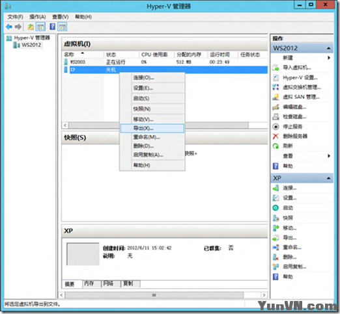Click 删除 in the XP actions section
This screenshot has height=314, width=340.
289,257
